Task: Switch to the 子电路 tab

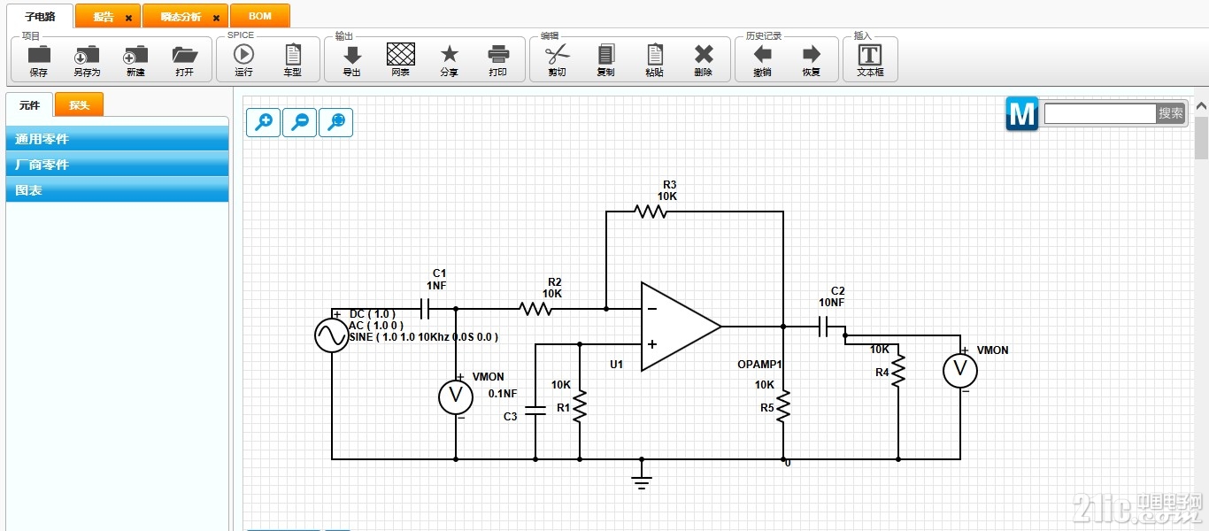Action: pos(40,16)
